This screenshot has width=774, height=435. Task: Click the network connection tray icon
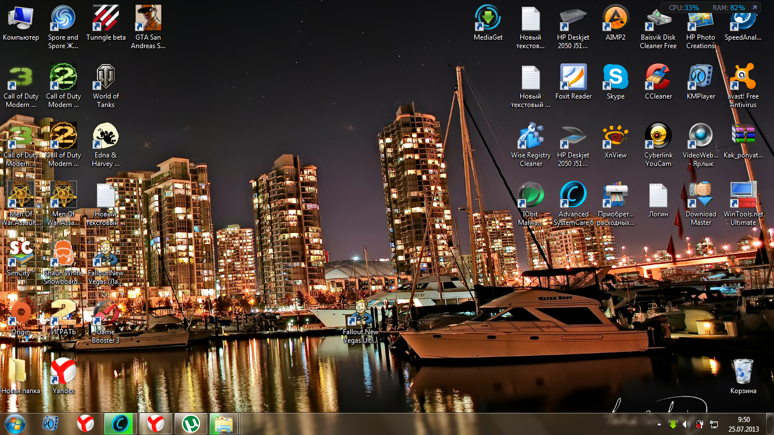click(714, 424)
